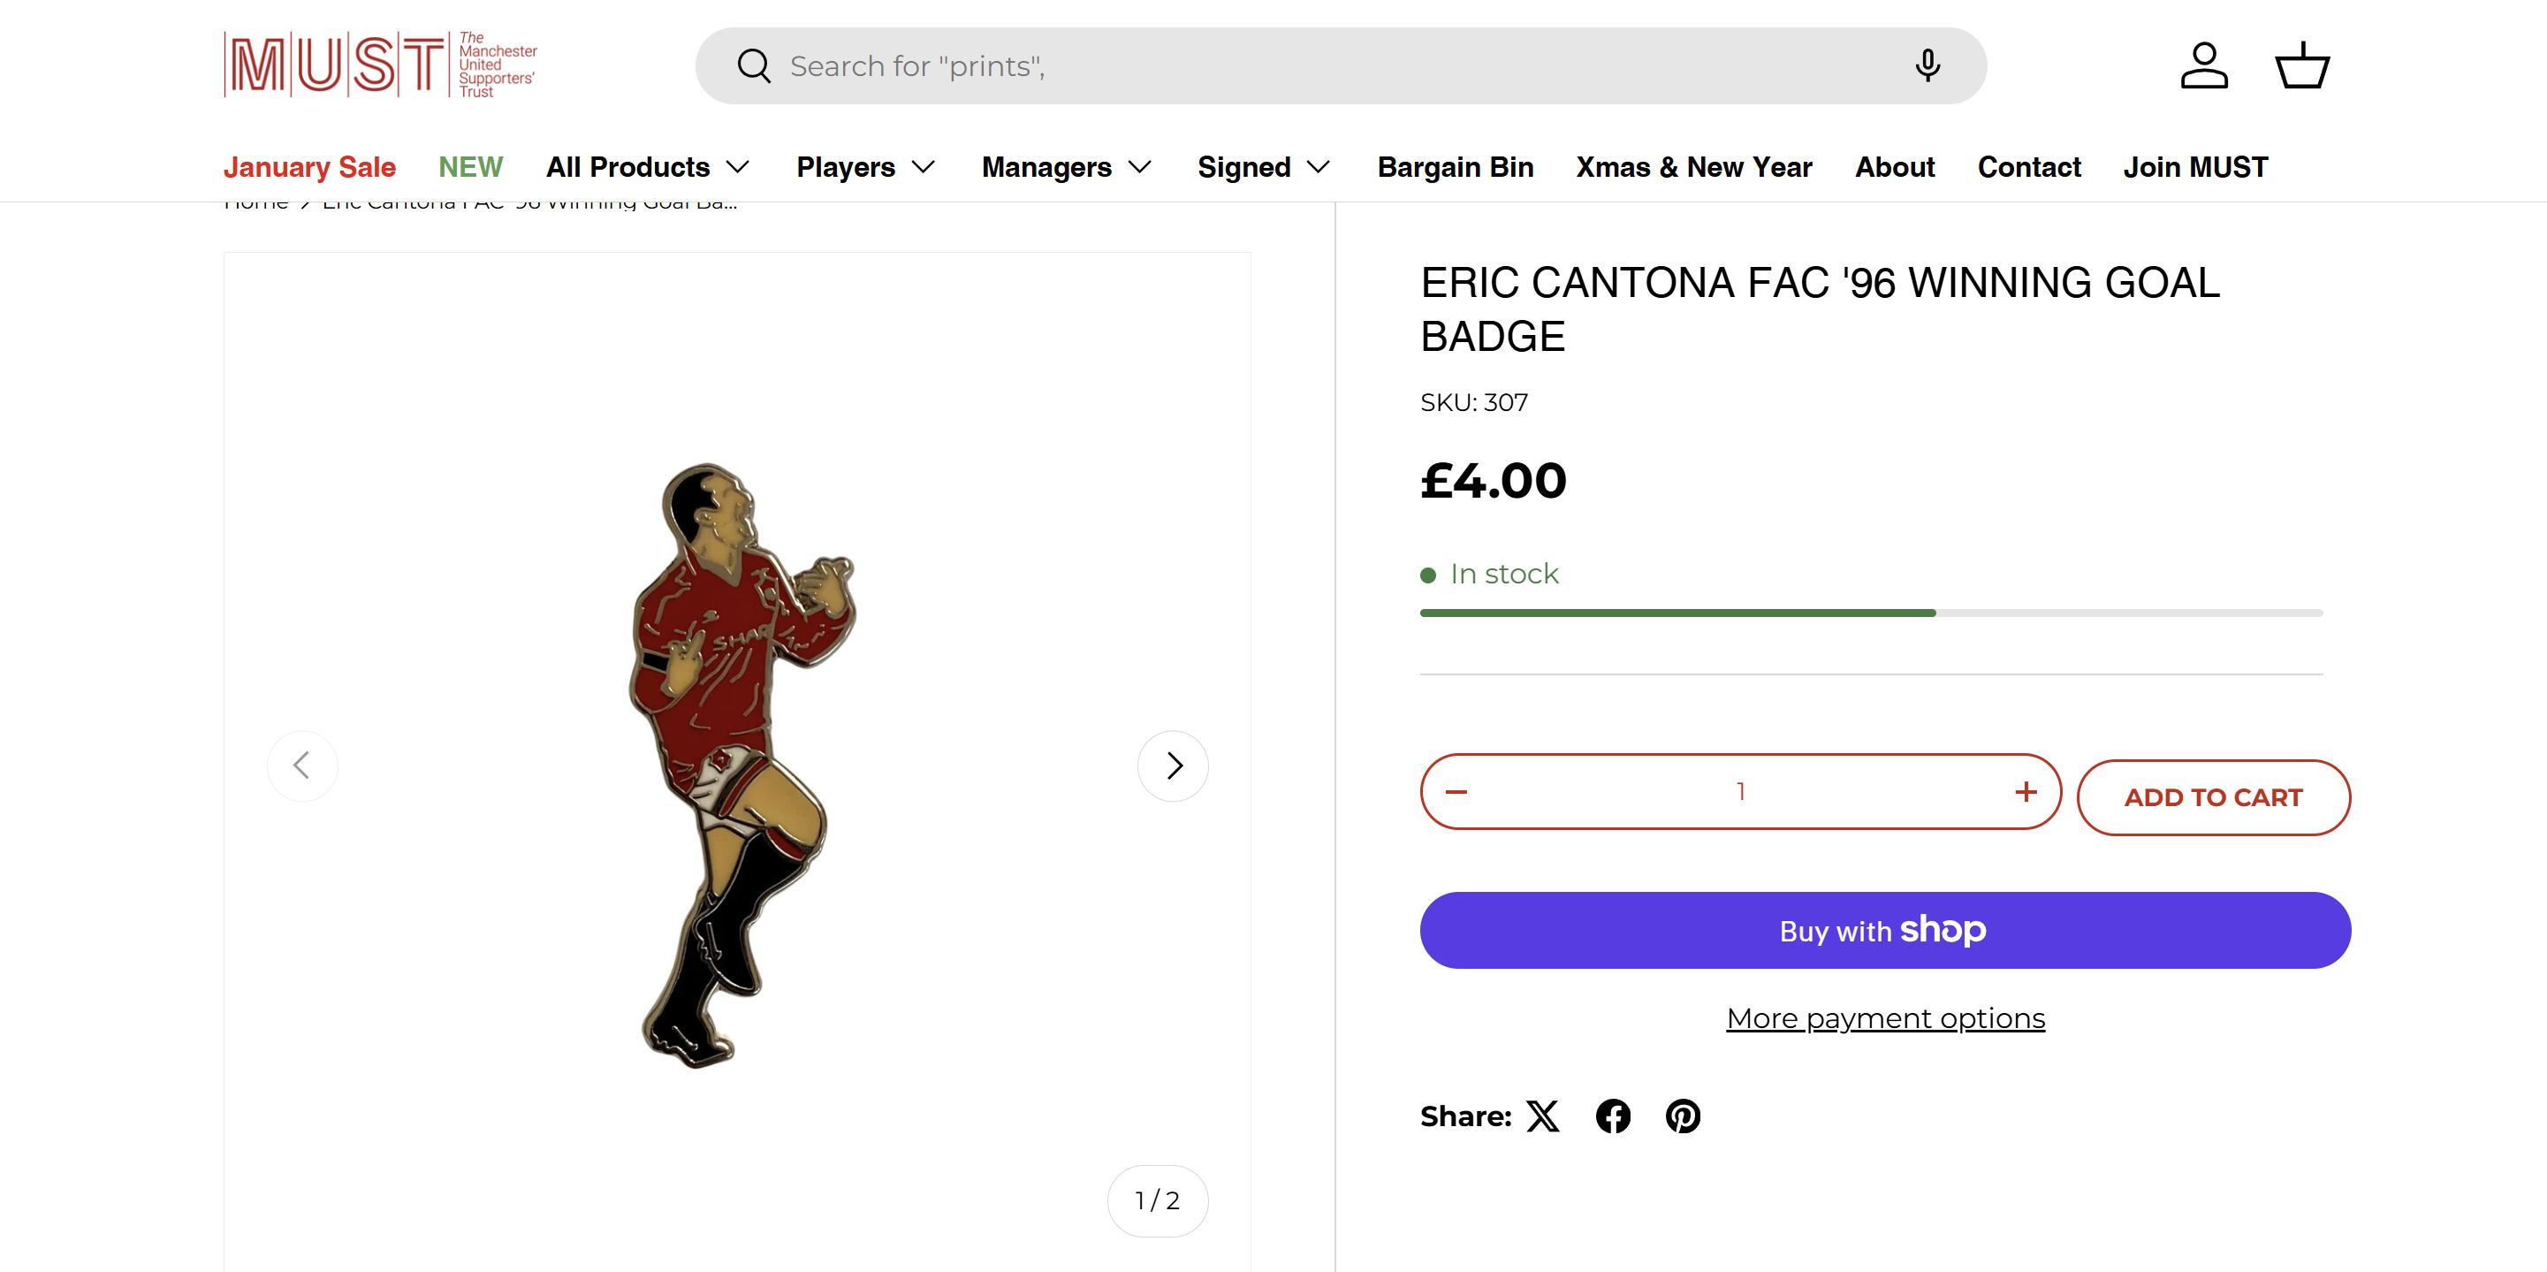
Task: Share product on Pinterest
Action: pyautogui.click(x=1683, y=1116)
